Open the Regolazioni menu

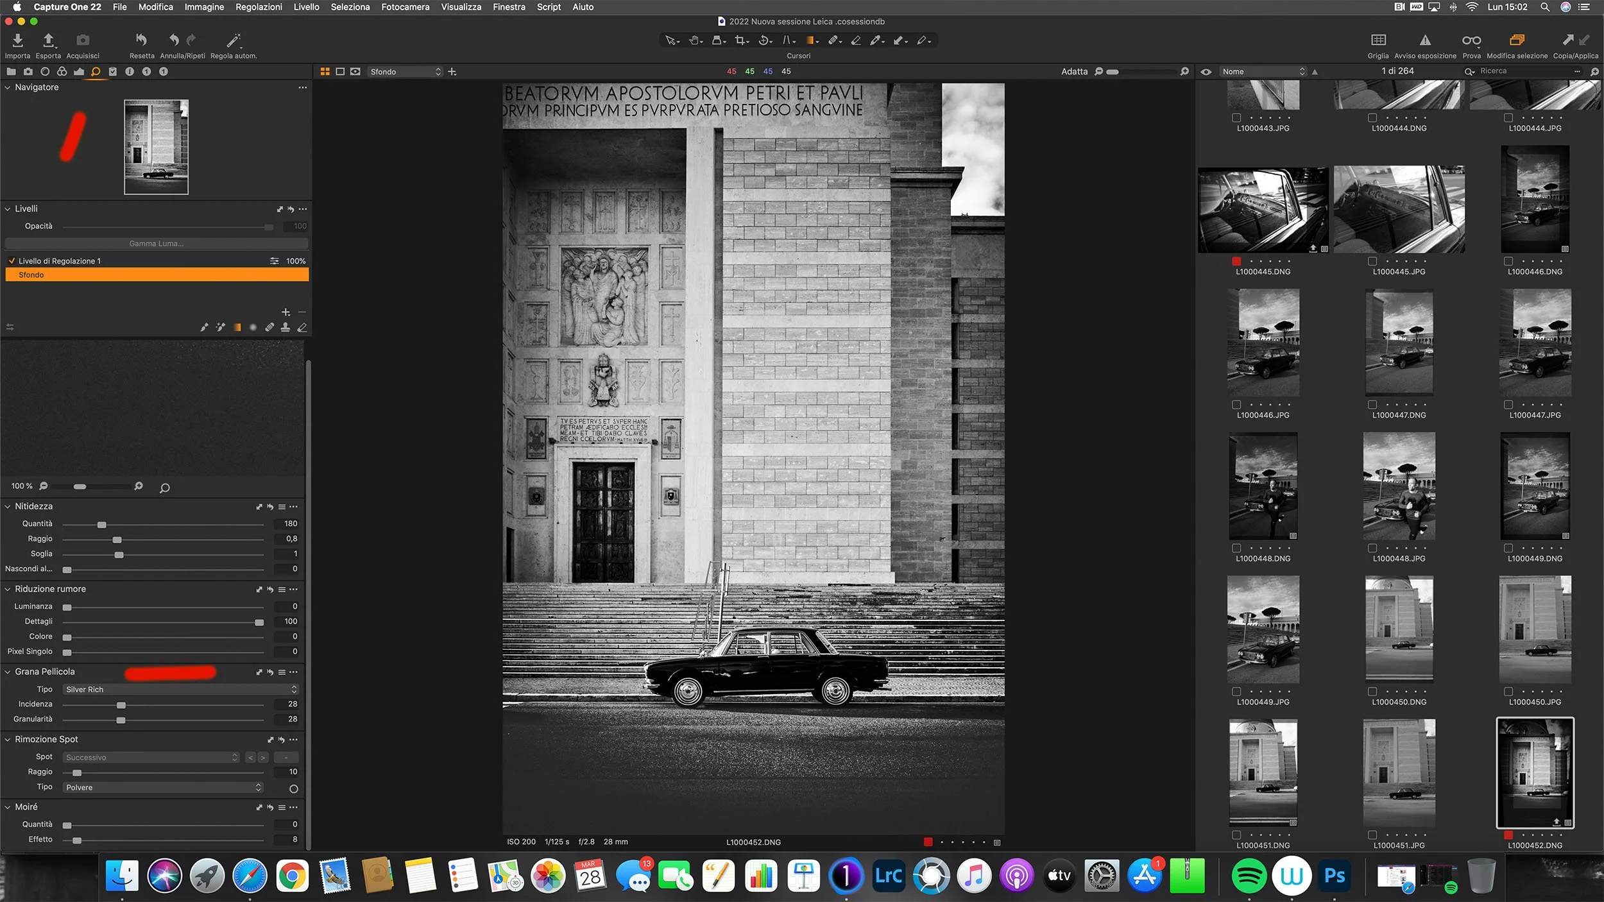259,7
